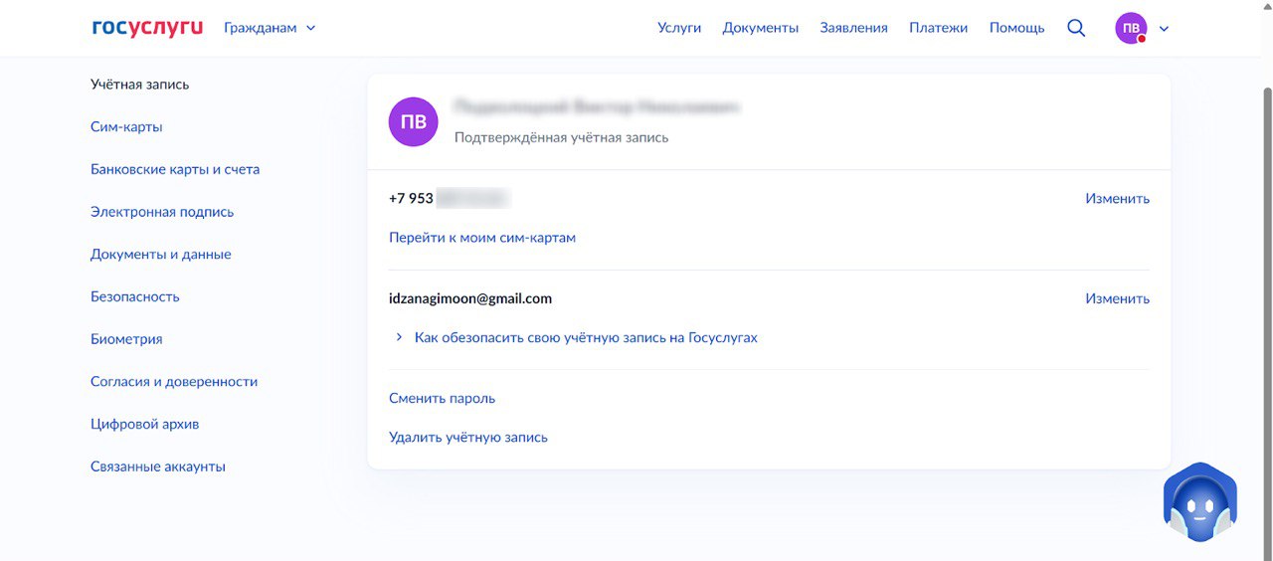Click Изменить next to phone number
The image size is (1273, 561).
[1118, 198]
